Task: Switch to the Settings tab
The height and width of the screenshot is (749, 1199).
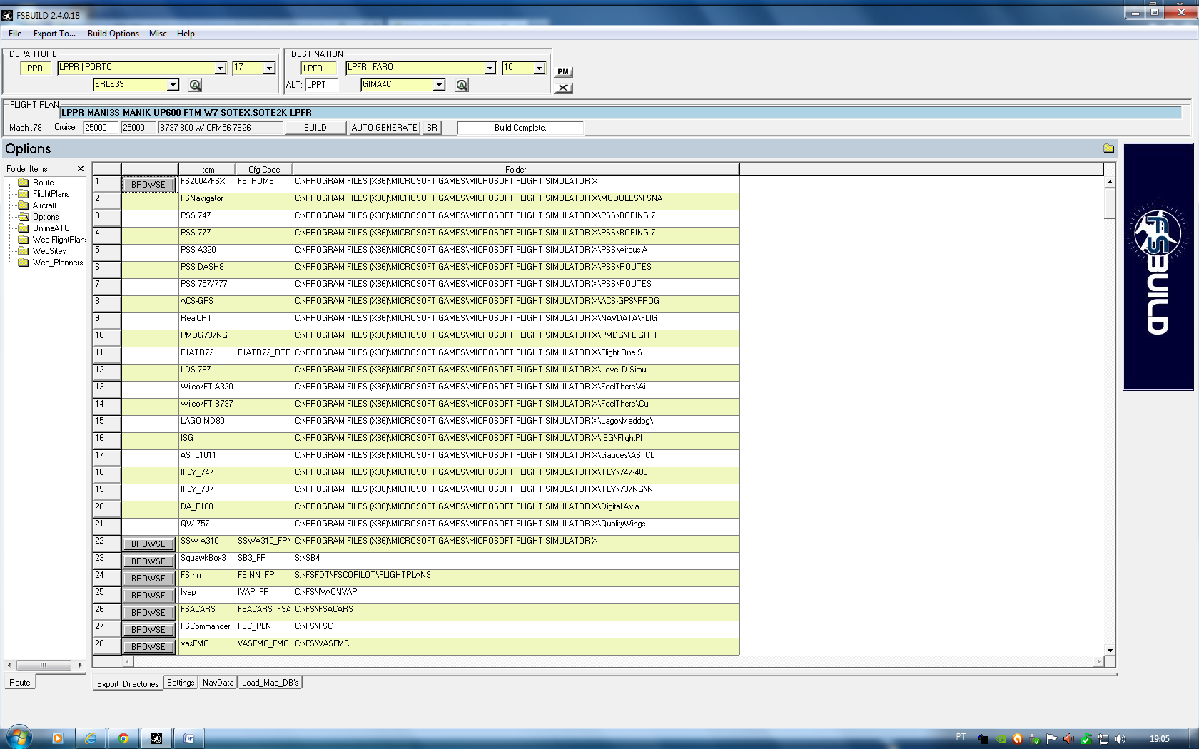Action: 181,683
